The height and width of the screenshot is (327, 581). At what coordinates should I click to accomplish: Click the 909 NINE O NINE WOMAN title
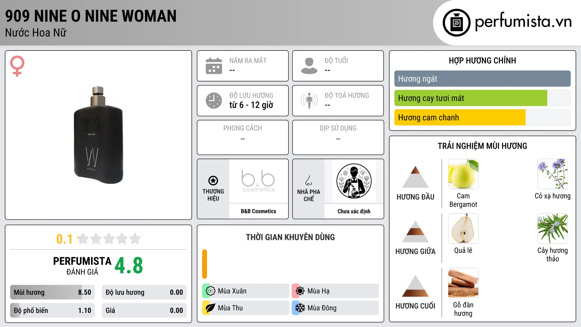(91, 16)
